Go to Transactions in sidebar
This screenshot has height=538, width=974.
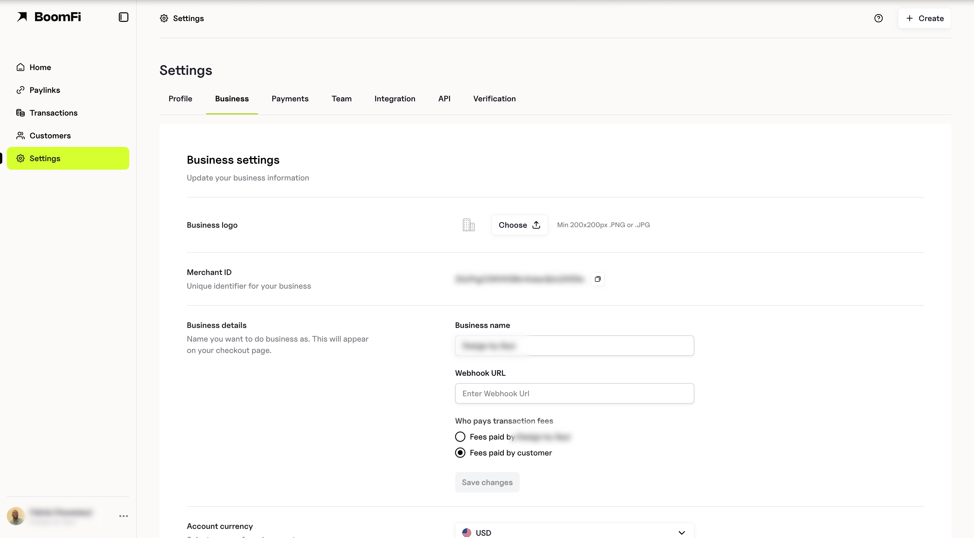click(x=53, y=113)
